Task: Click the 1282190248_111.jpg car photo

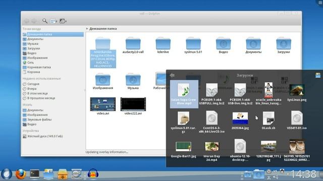Action: (x=268, y=151)
